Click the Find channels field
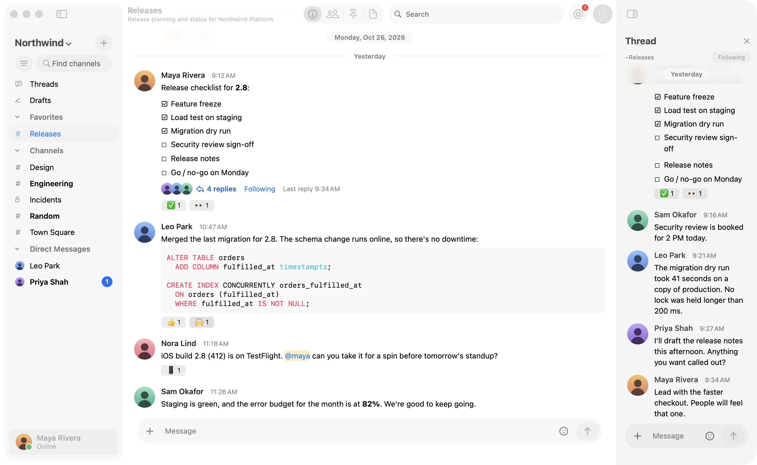 [x=74, y=63]
